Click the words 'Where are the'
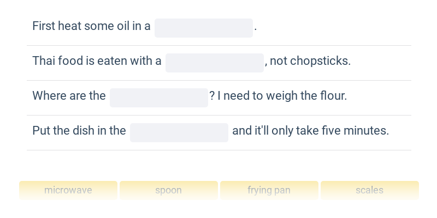The height and width of the screenshot is (218, 437). [69, 96]
